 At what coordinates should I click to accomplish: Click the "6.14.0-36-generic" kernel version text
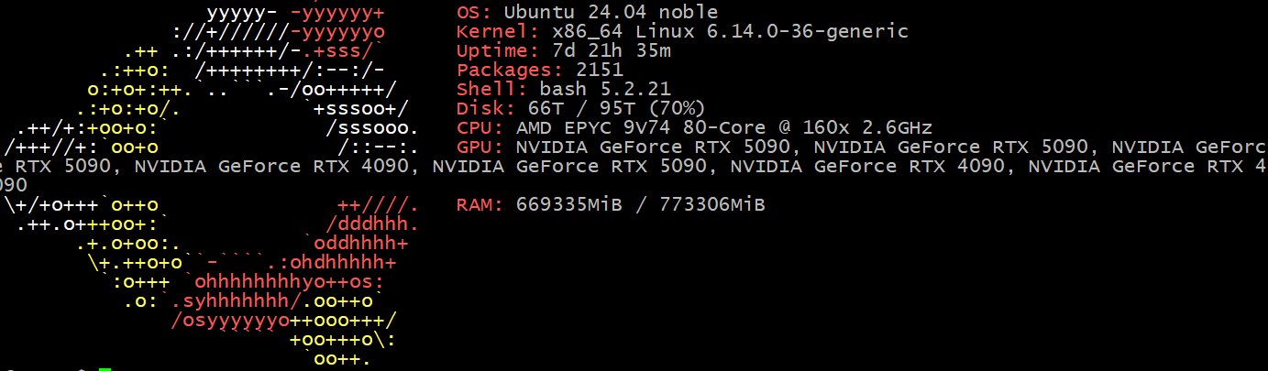click(810, 32)
